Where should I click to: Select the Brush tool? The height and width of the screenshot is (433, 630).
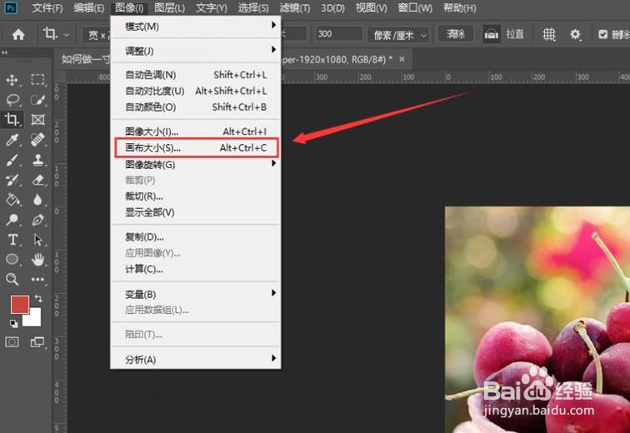click(x=12, y=160)
